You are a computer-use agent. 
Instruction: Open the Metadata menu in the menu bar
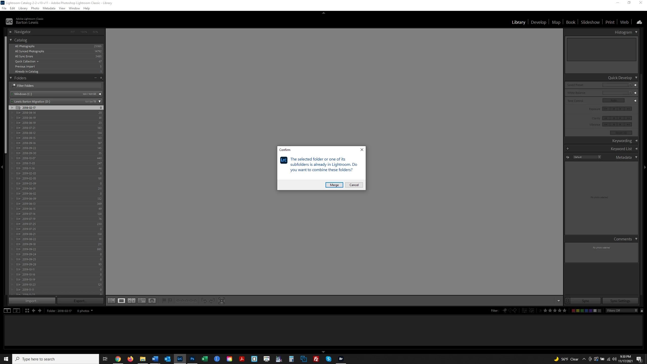49,8
